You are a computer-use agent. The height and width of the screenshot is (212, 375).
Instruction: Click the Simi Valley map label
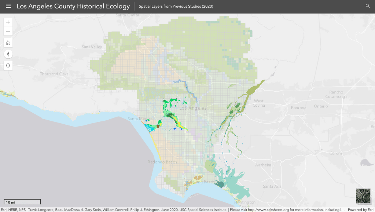coord(92,47)
